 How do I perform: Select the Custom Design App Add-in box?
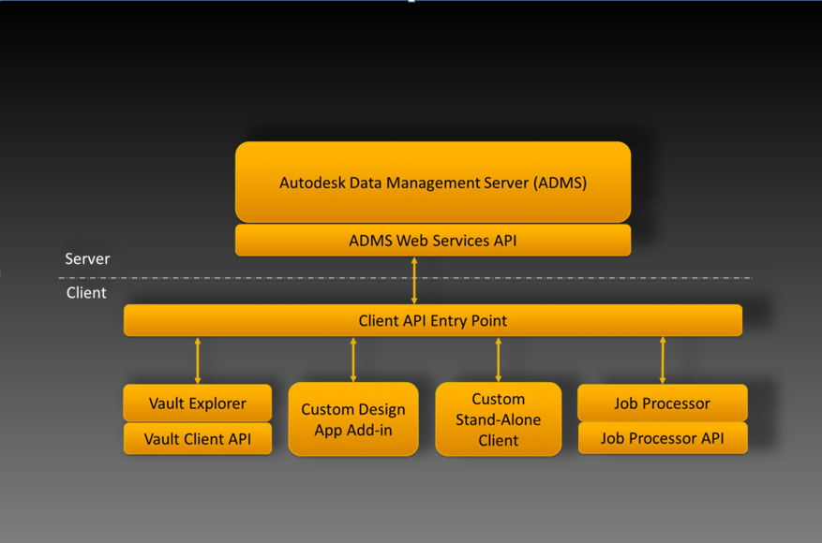[x=352, y=418]
